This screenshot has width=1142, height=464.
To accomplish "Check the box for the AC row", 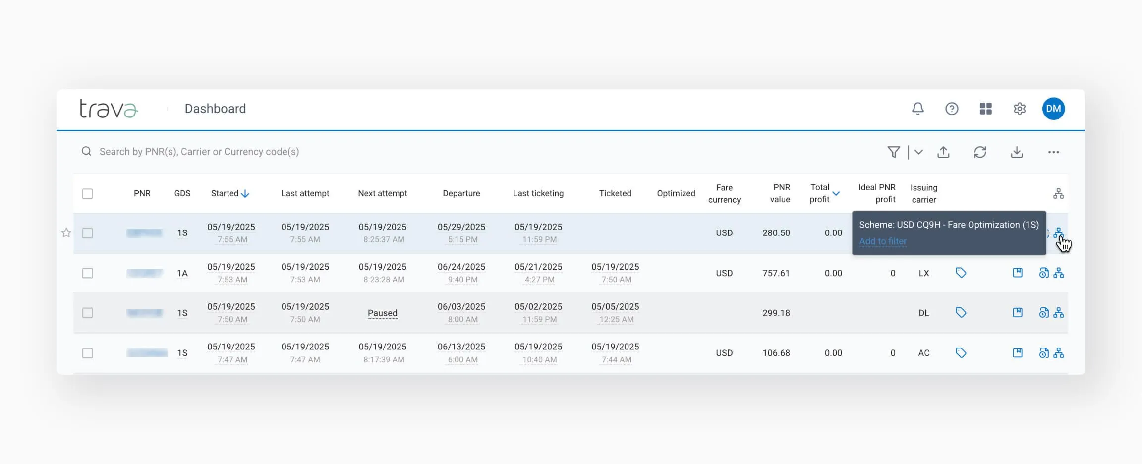I will (x=88, y=353).
